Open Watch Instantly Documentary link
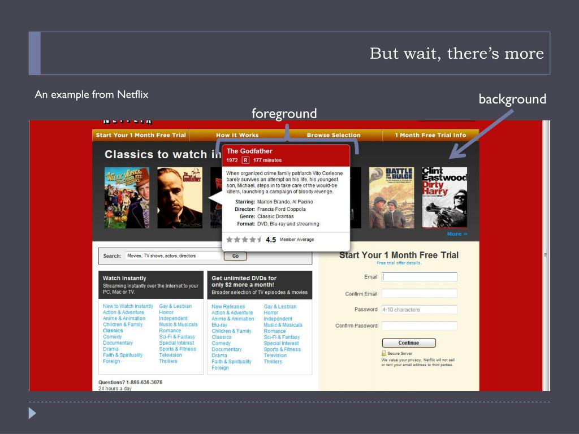Screen dimensions: 579x434 pyautogui.click(x=118, y=343)
